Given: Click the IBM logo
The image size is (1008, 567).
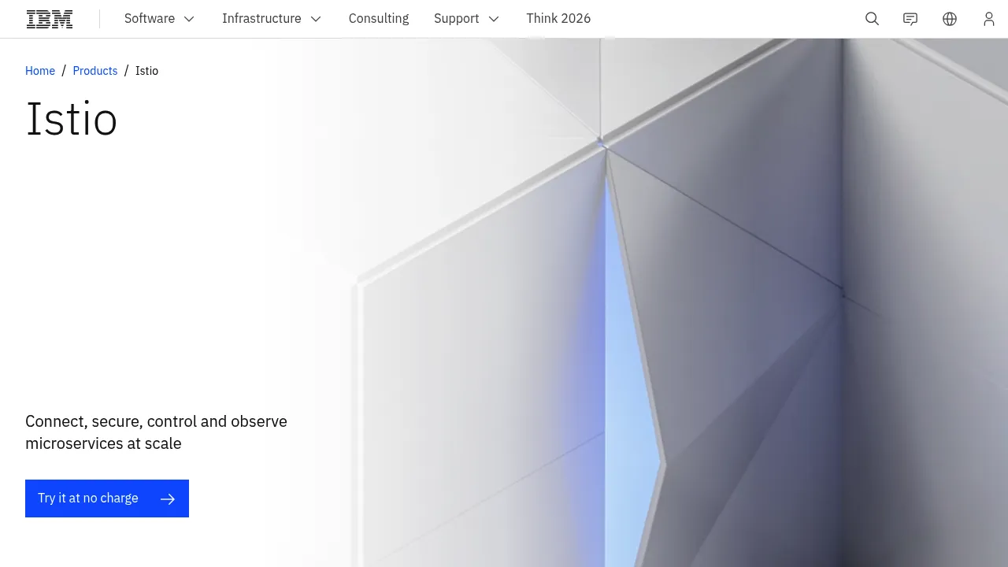Looking at the screenshot, I should click(50, 19).
